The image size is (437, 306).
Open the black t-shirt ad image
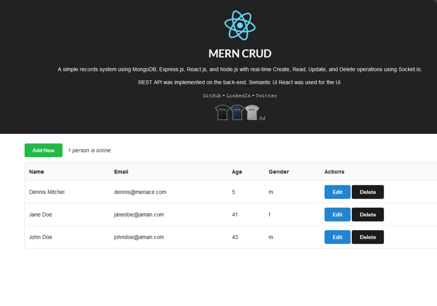click(x=222, y=112)
